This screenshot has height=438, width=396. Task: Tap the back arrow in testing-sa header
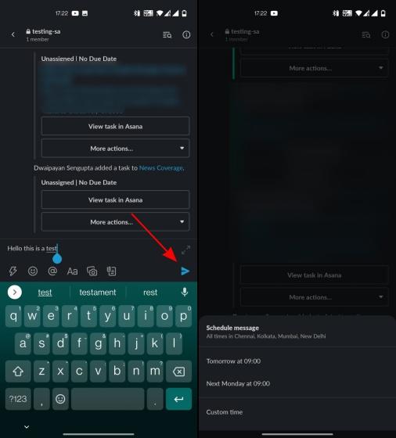pos(13,34)
